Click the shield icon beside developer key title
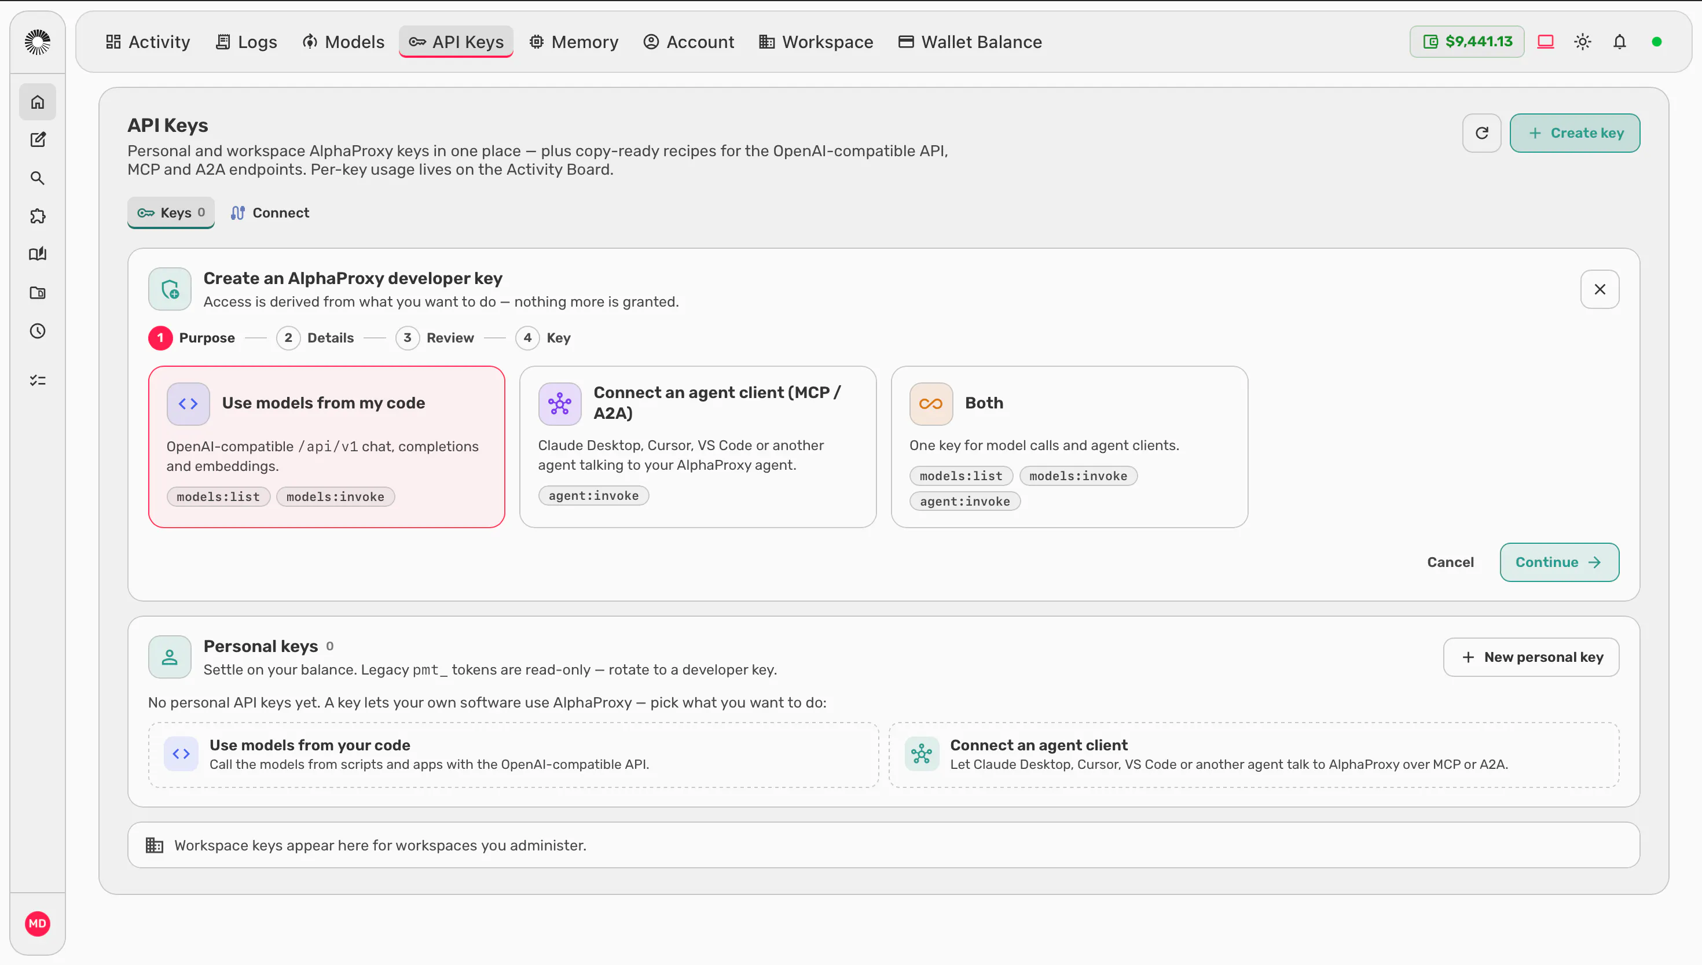The image size is (1702, 965). click(x=170, y=289)
